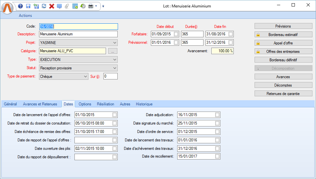This screenshot has height=179, width=316.
Task: Toggle the Forfaitaire date début checkbox
Action: 176,34
